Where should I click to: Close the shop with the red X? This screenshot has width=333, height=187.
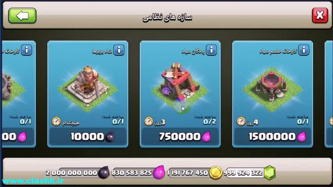pyautogui.click(x=320, y=15)
